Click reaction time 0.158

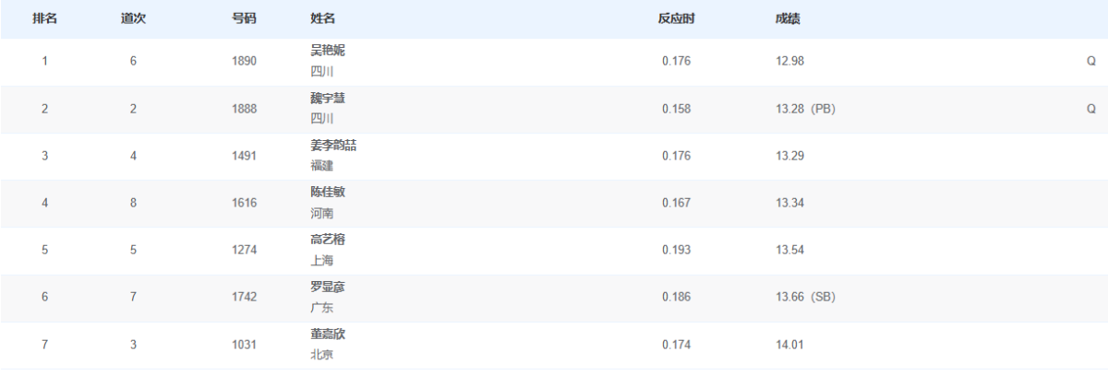[676, 109]
